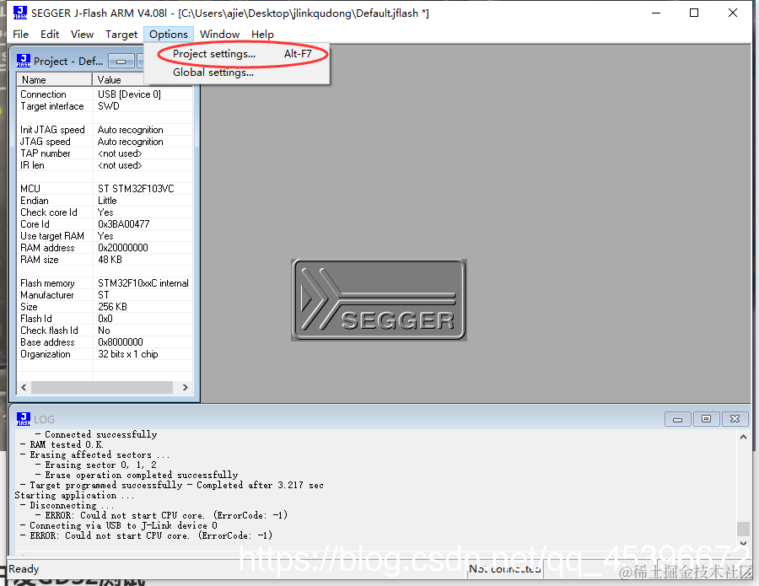Select the Flash memory row
This screenshot has width=759, height=586.
(105, 283)
